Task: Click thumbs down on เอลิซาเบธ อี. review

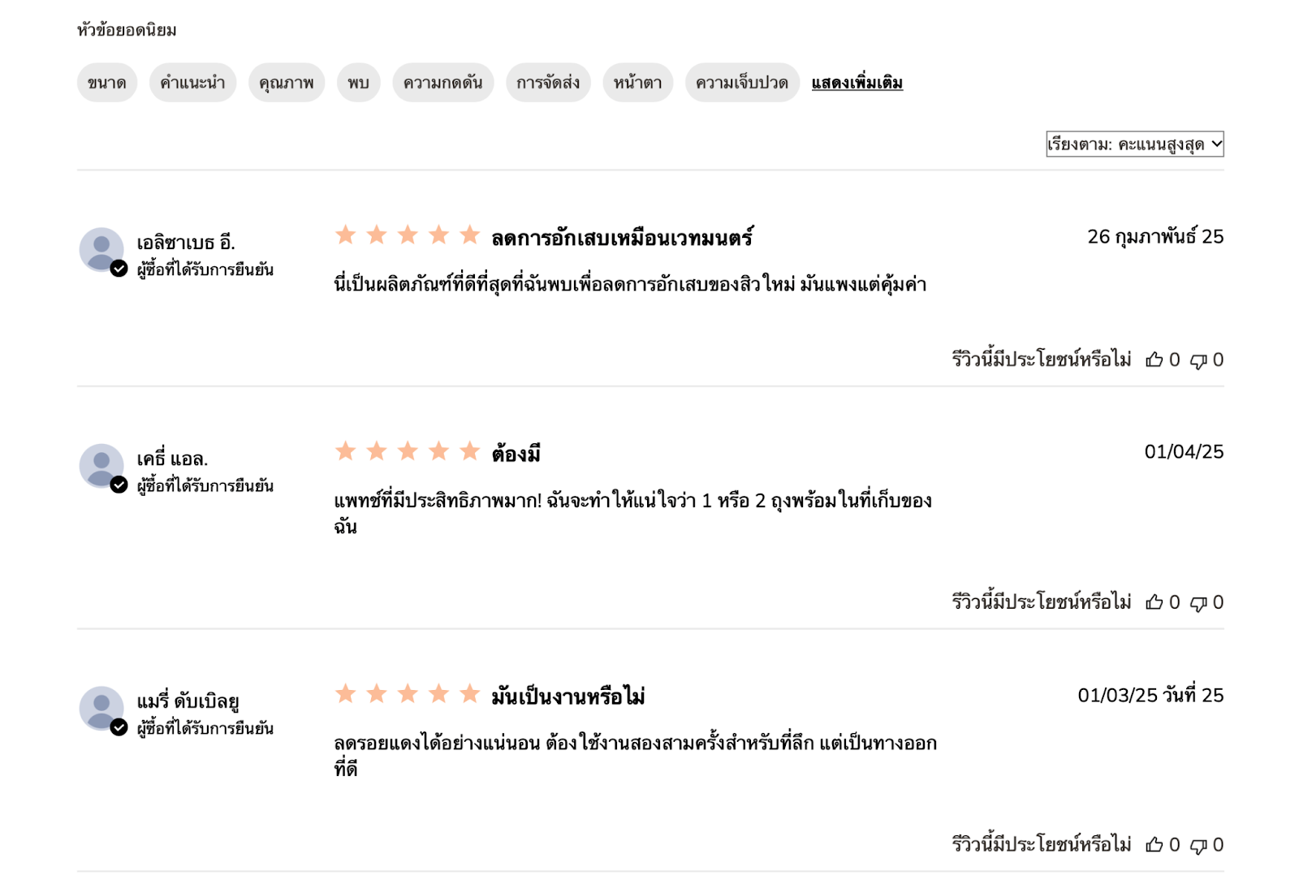Action: (1198, 360)
